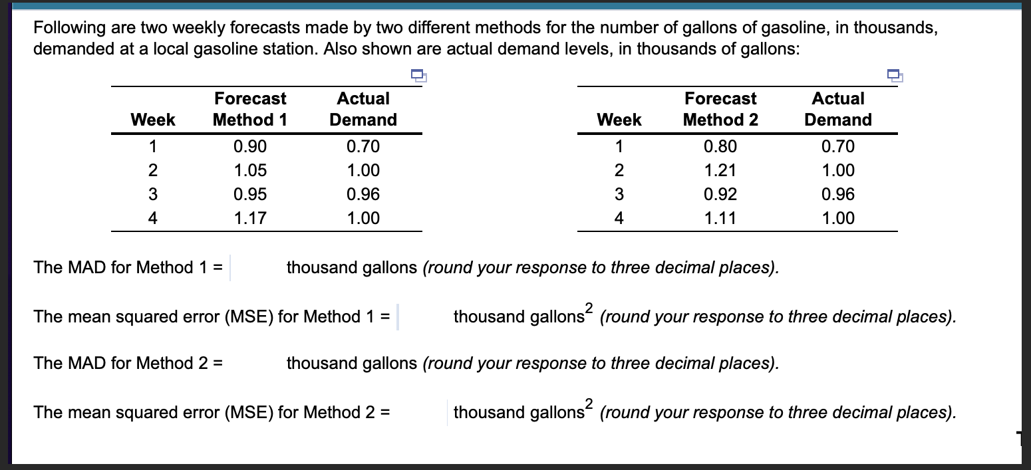
Task: Click the Forecast Method 1 column header
Action: coord(249,109)
